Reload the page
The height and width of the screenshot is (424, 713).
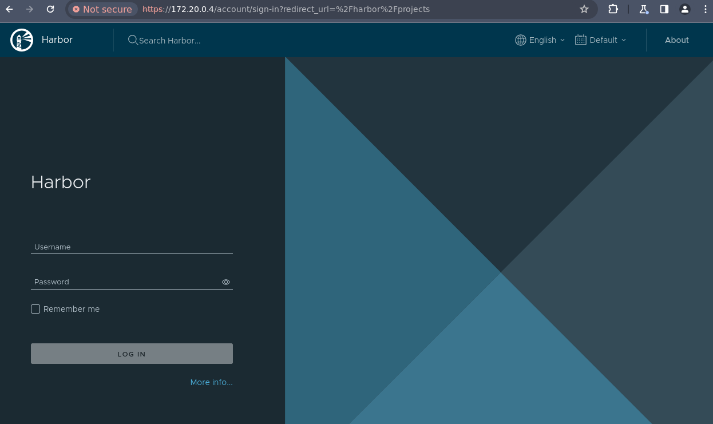pyautogui.click(x=50, y=9)
